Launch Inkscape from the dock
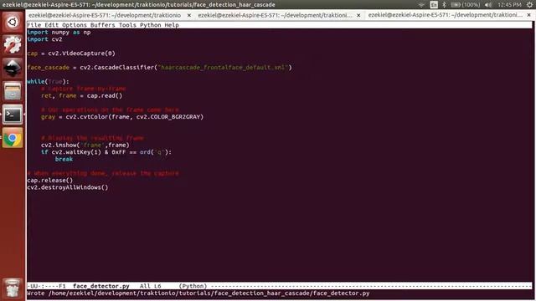 (13, 68)
